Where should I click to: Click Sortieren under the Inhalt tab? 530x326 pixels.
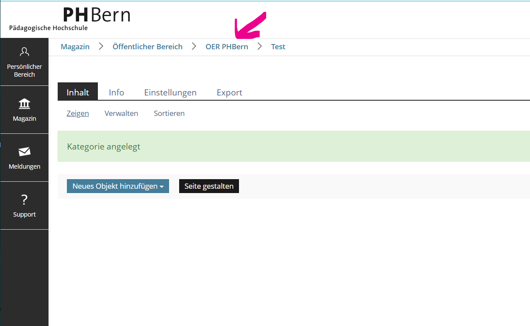coord(169,113)
